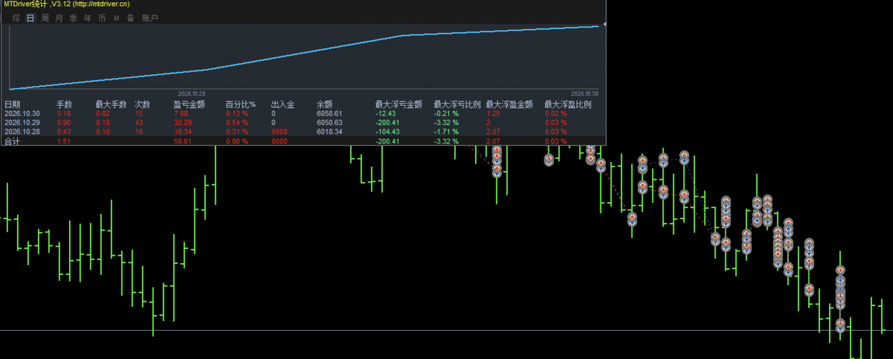Open the 备 tab

pyautogui.click(x=130, y=18)
